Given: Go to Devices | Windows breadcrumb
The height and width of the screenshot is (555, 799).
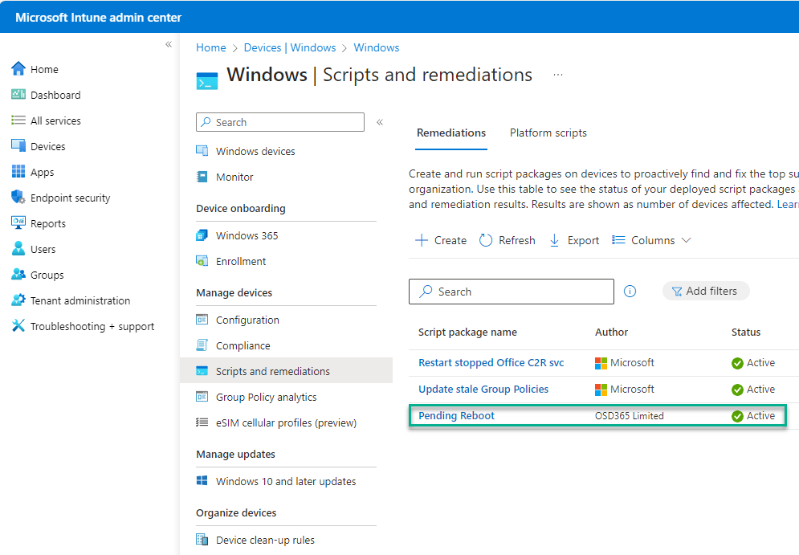Looking at the screenshot, I should 290,47.
